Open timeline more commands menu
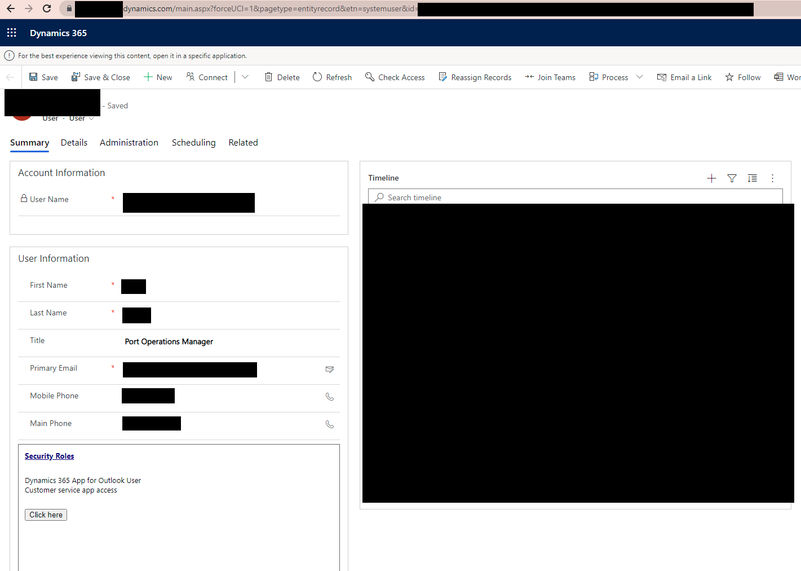801x571 pixels. (772, 178)
